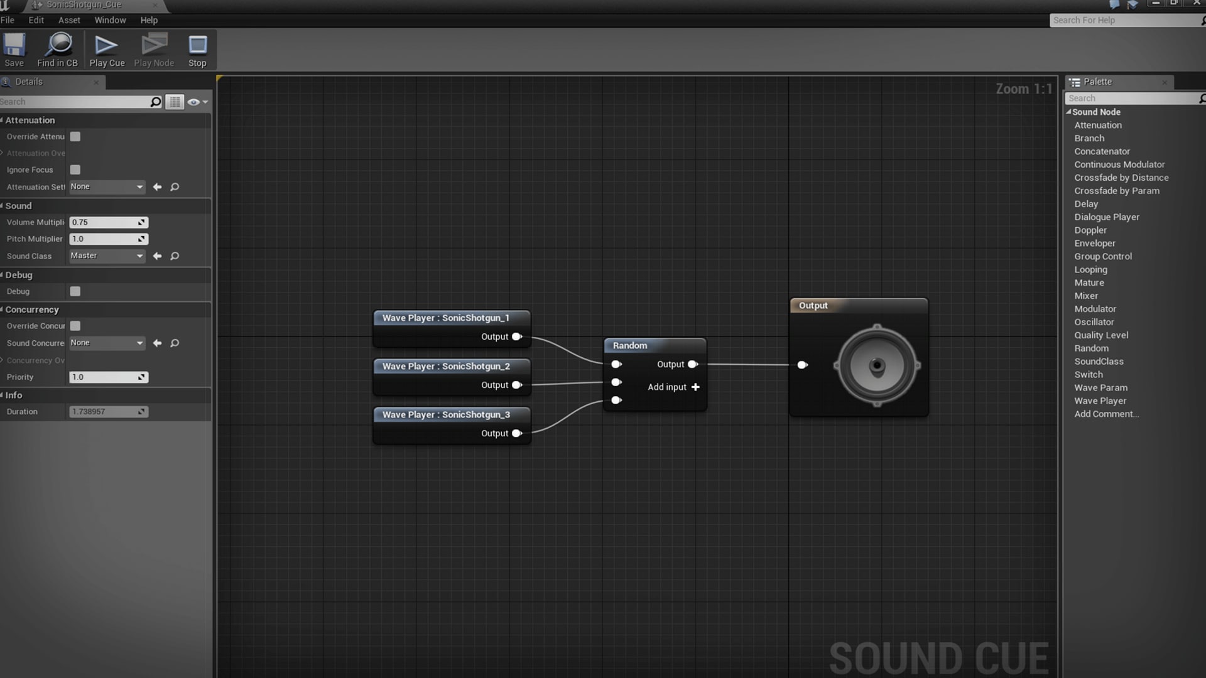Click the Stop playback icon
This screenshot has height=678, width=1206.
pos(197,45)
